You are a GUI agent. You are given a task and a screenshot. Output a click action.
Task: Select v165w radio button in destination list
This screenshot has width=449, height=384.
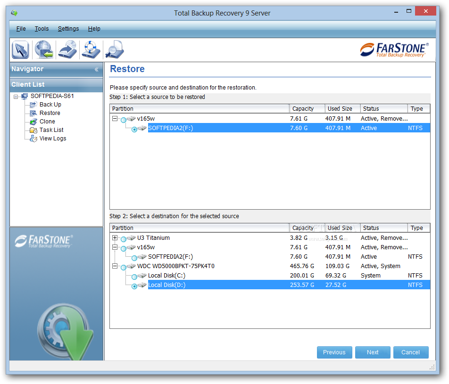[124, 249]
